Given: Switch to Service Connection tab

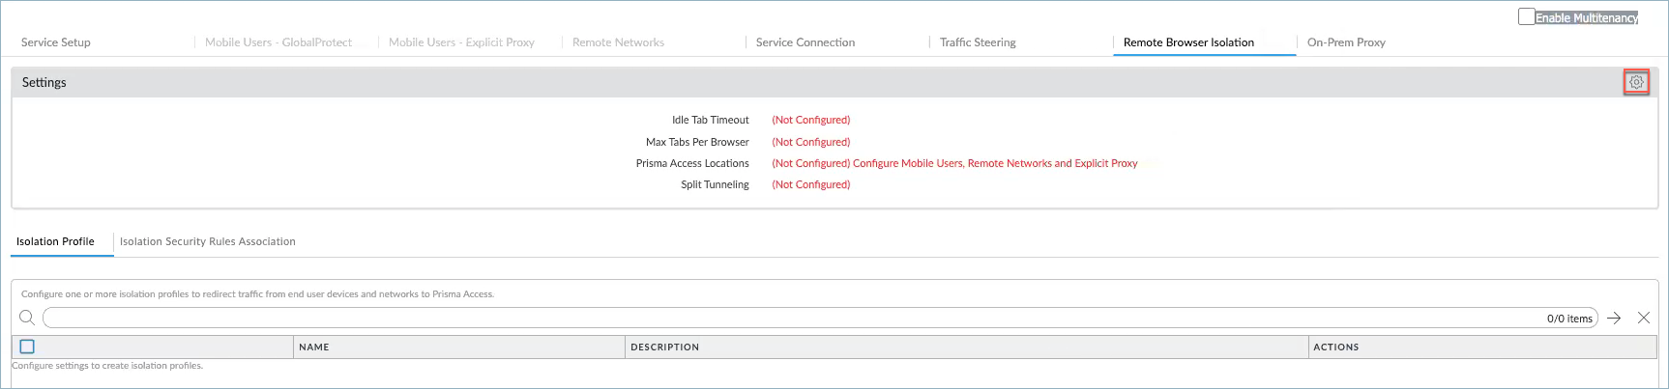Looking at the screenshot, I should (805, 42).
